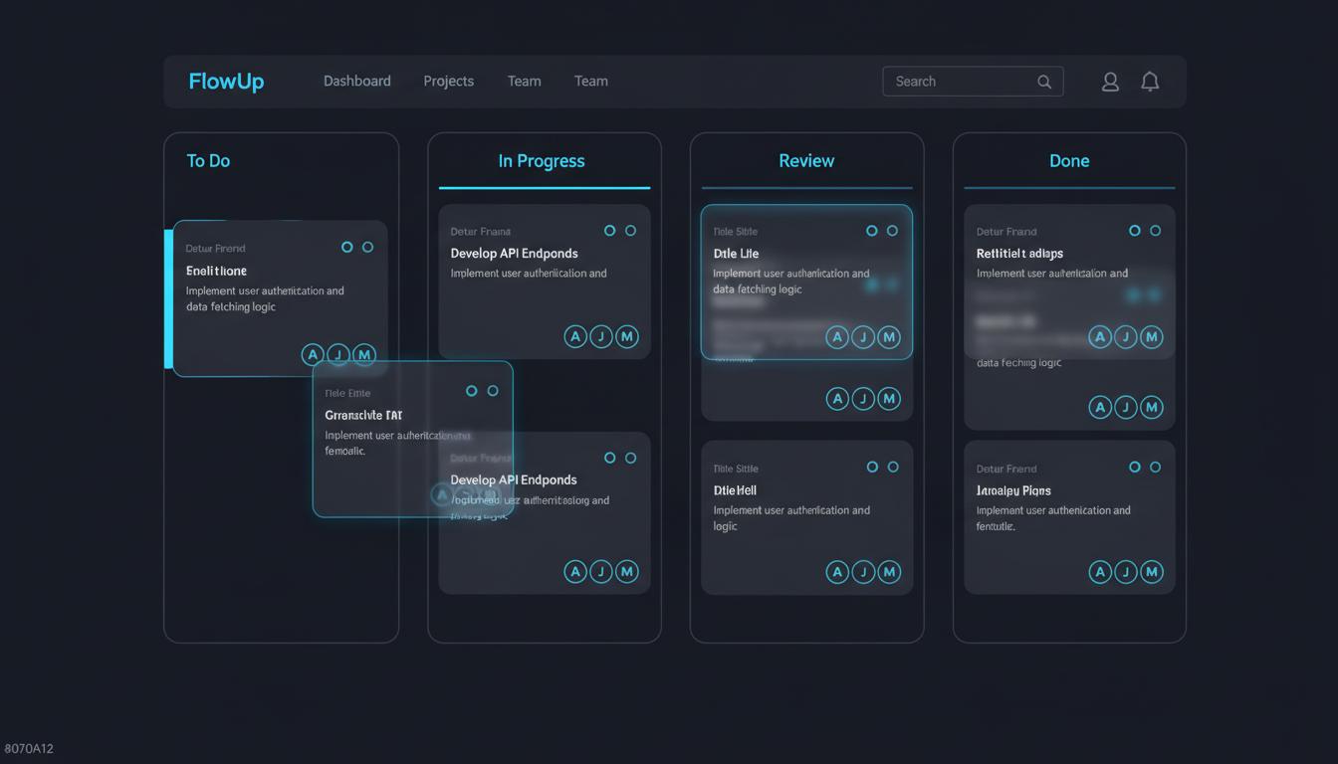Select the Team navigation link
1338x764 pixels.
(x=524, y=81)
